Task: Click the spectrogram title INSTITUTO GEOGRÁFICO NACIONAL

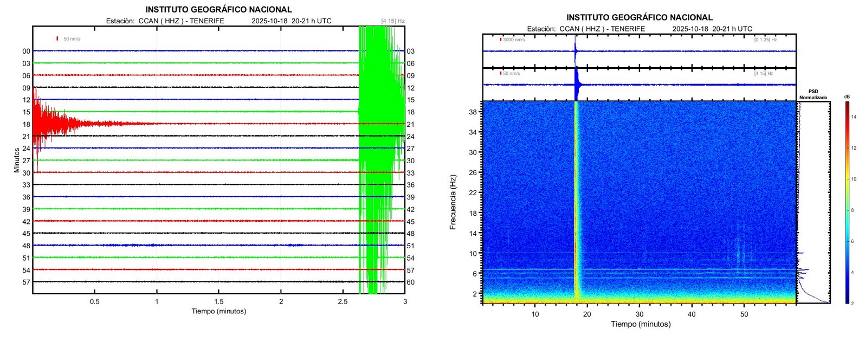Action: (x=640, y=17)
